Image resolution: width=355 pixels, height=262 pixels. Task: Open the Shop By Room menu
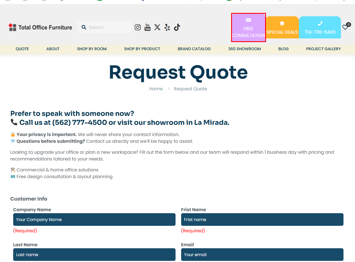click(92, 49)
